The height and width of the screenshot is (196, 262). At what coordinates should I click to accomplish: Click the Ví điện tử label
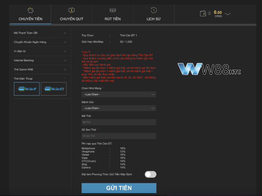click(x=20, y=51)
